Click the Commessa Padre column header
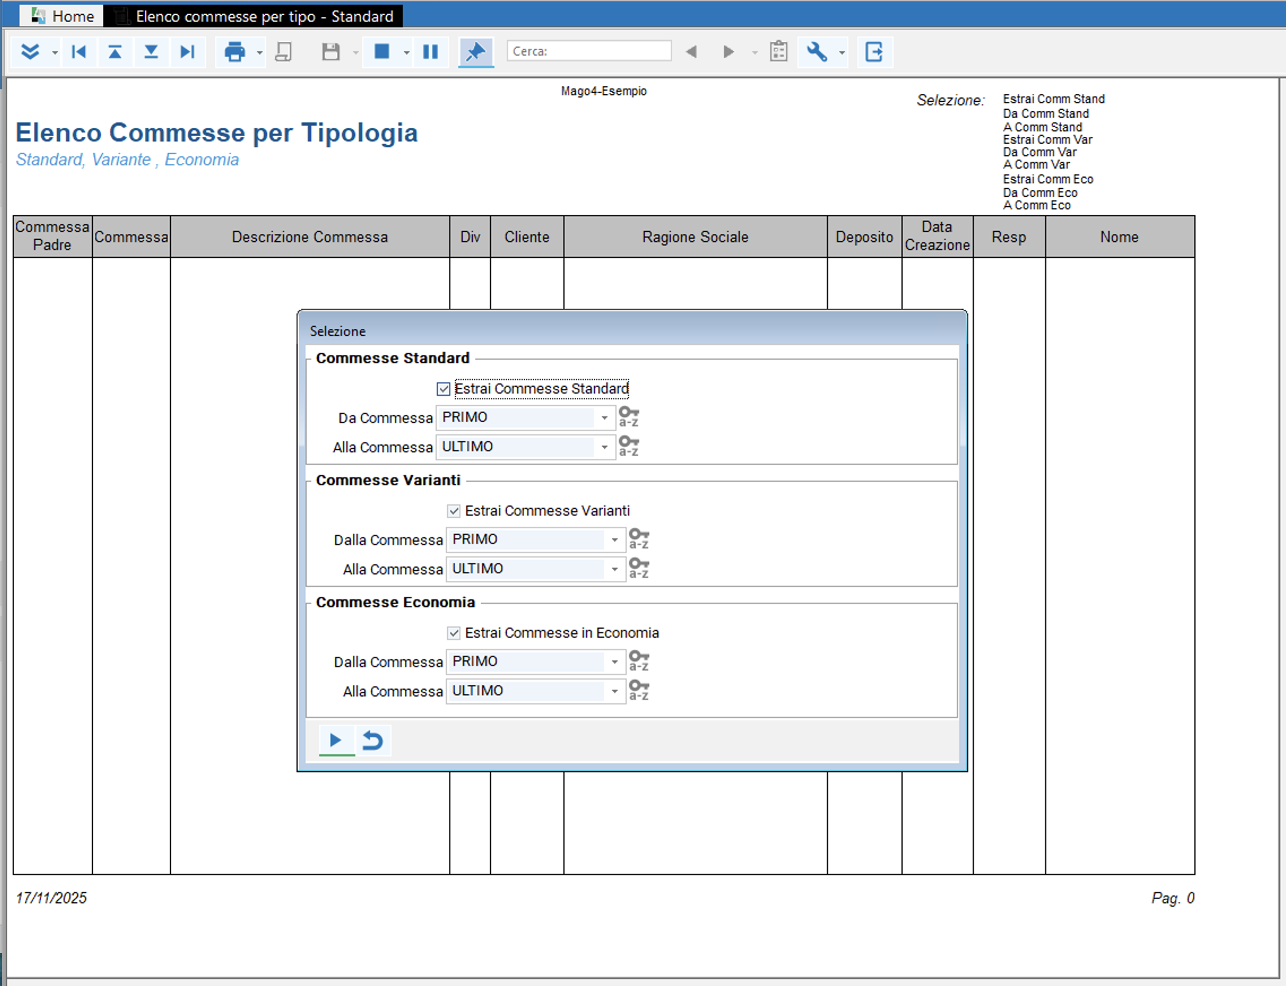 point(52,236)
